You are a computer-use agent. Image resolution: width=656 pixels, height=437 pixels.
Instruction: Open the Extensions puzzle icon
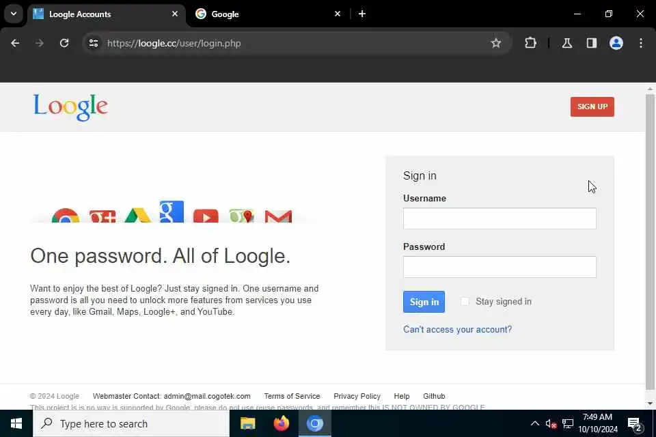530,43
